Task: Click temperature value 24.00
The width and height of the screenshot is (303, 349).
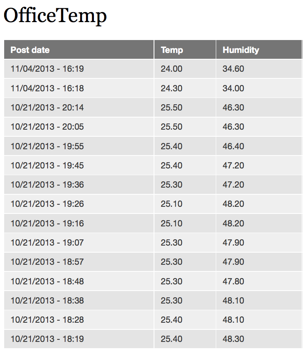Action: [172, 69]
